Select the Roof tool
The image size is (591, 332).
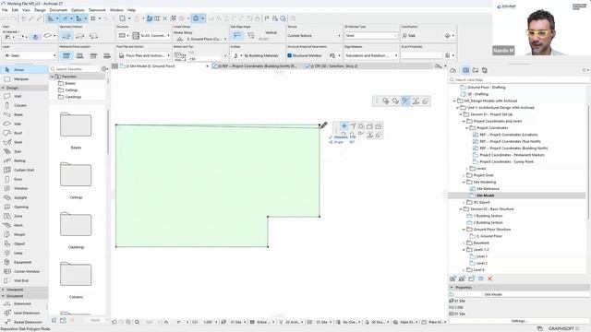tap(23, 133)
